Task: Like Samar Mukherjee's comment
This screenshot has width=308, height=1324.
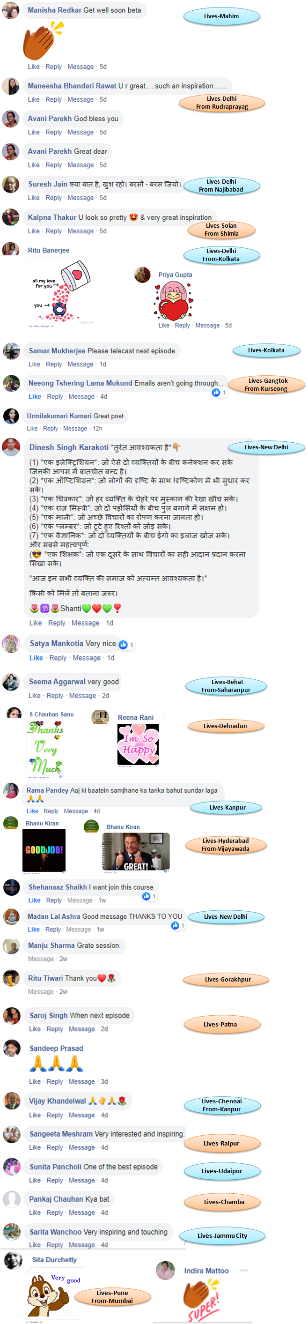Action: [34, 364]
